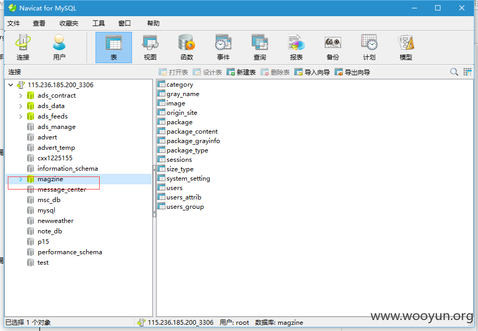
Task: Click the 导出向导 (Export Wizard) button
Action: [352, 72]
